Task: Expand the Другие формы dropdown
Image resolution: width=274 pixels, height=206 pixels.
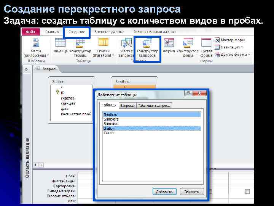Action: 233,55
